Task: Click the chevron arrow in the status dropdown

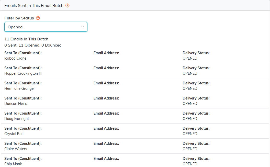Action: [83, 27]
